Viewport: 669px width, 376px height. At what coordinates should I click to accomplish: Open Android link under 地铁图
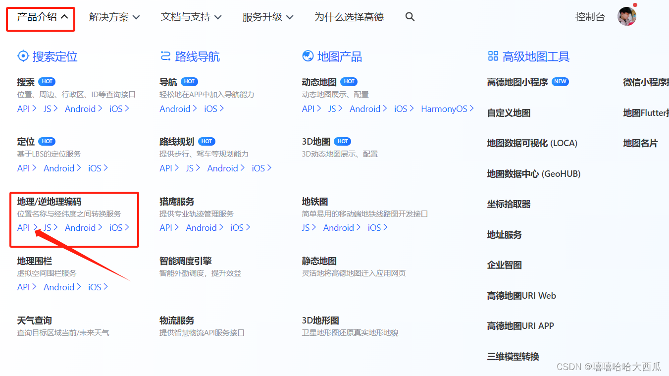pos(342,227)
